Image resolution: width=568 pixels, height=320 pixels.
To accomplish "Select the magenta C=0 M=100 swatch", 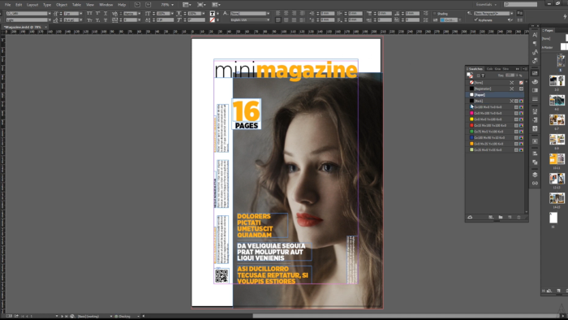I will tap(495, 113).
